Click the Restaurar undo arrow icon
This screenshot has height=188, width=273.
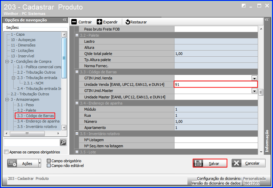click(128, 22)
